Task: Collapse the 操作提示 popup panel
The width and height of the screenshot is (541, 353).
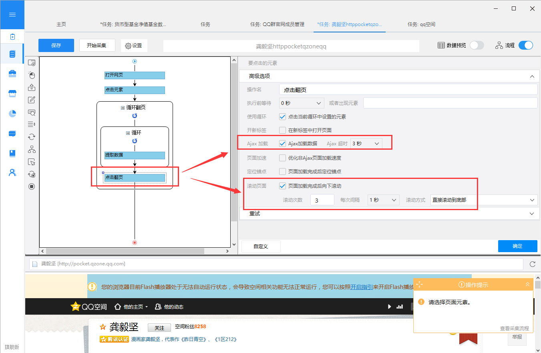Action: (527, 285)
